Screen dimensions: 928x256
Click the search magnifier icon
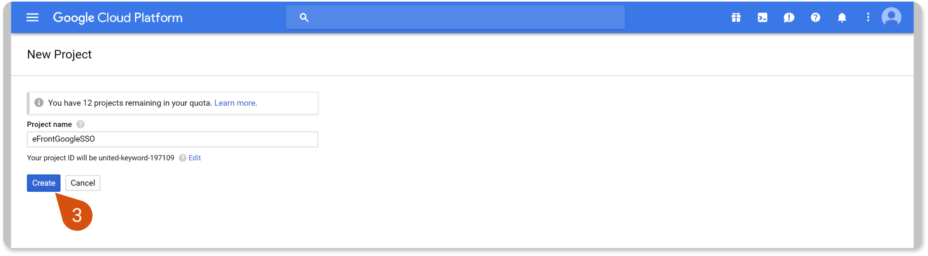[304, 18]
